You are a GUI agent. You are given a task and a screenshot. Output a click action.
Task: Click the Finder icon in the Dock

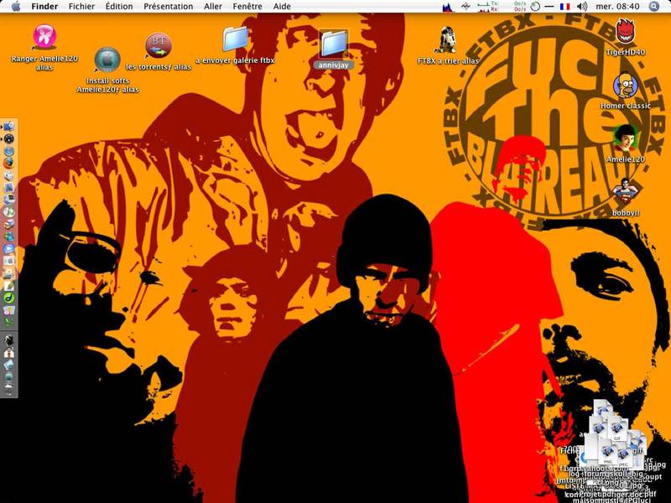tap(9, 127)
